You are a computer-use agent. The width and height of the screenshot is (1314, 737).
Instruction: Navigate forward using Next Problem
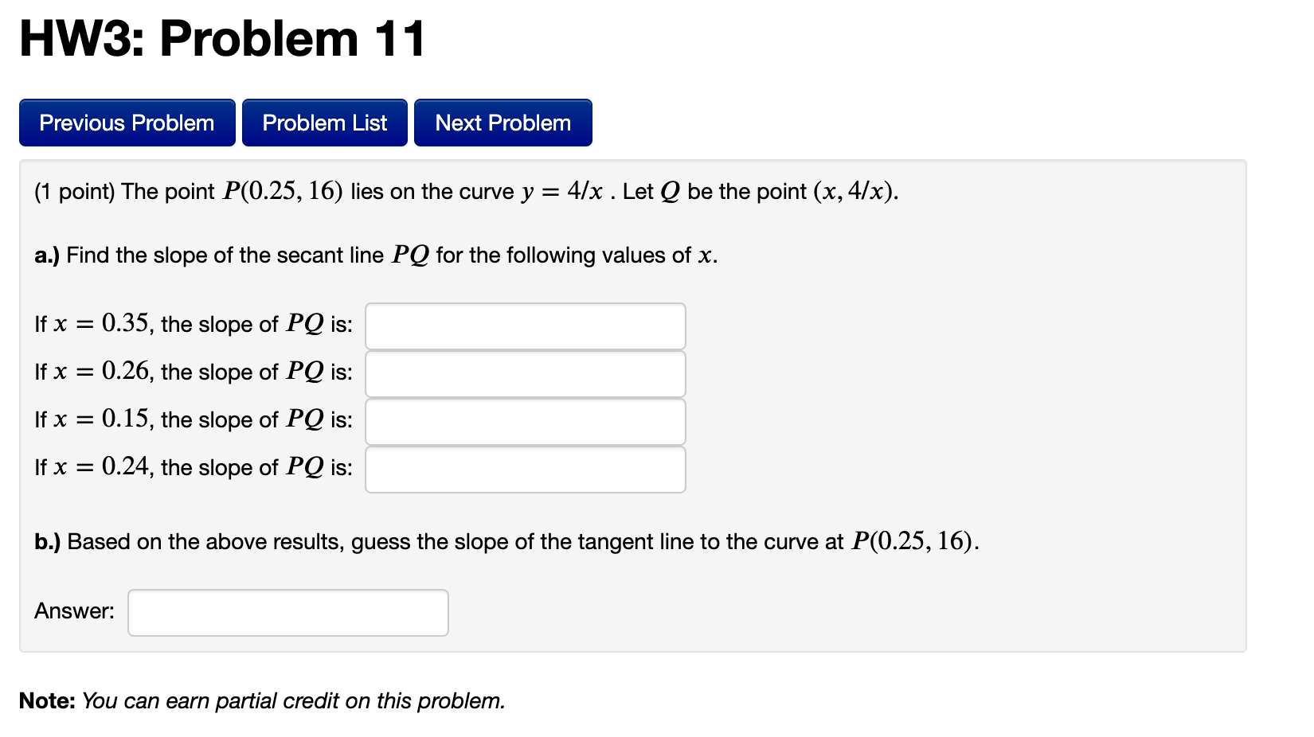pos(503,122)
